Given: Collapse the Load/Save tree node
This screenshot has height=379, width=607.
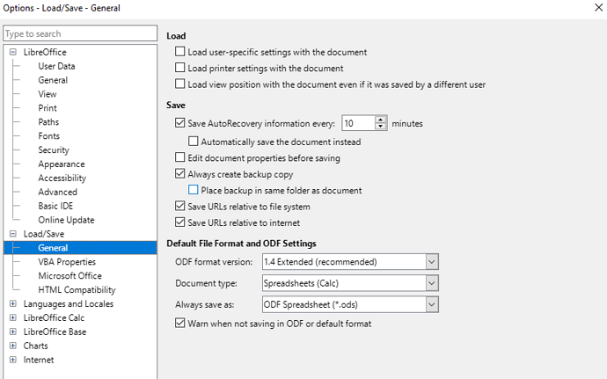Looking at the screenshot, I should click(x=13, y=234).
